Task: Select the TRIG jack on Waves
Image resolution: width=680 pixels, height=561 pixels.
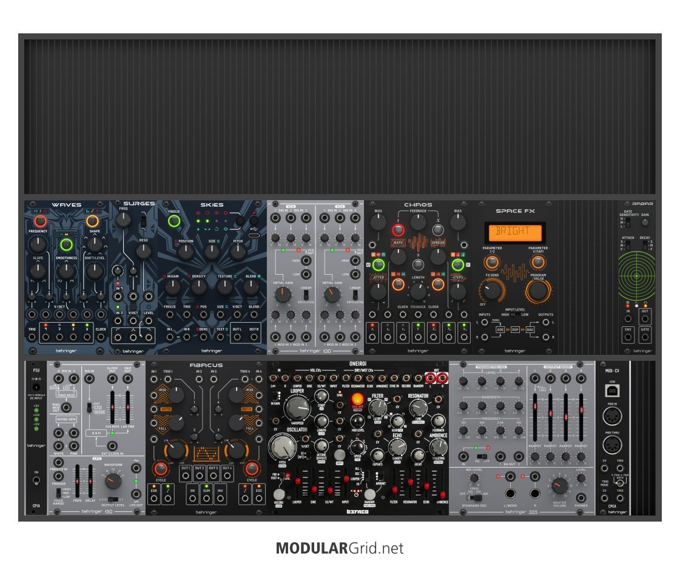Action: [x=32, y=337]
